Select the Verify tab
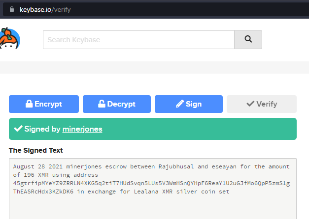The image size is (309, 219). pyautogui.click(x=262, y=104)
